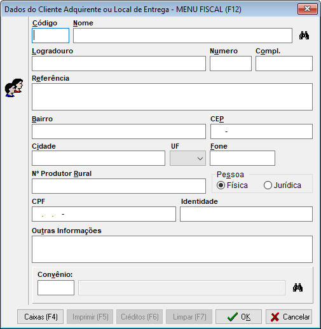This screenshot has height=329, width=321.
Task: Open the UF state dropdown
Action: (x=188, y=158)
